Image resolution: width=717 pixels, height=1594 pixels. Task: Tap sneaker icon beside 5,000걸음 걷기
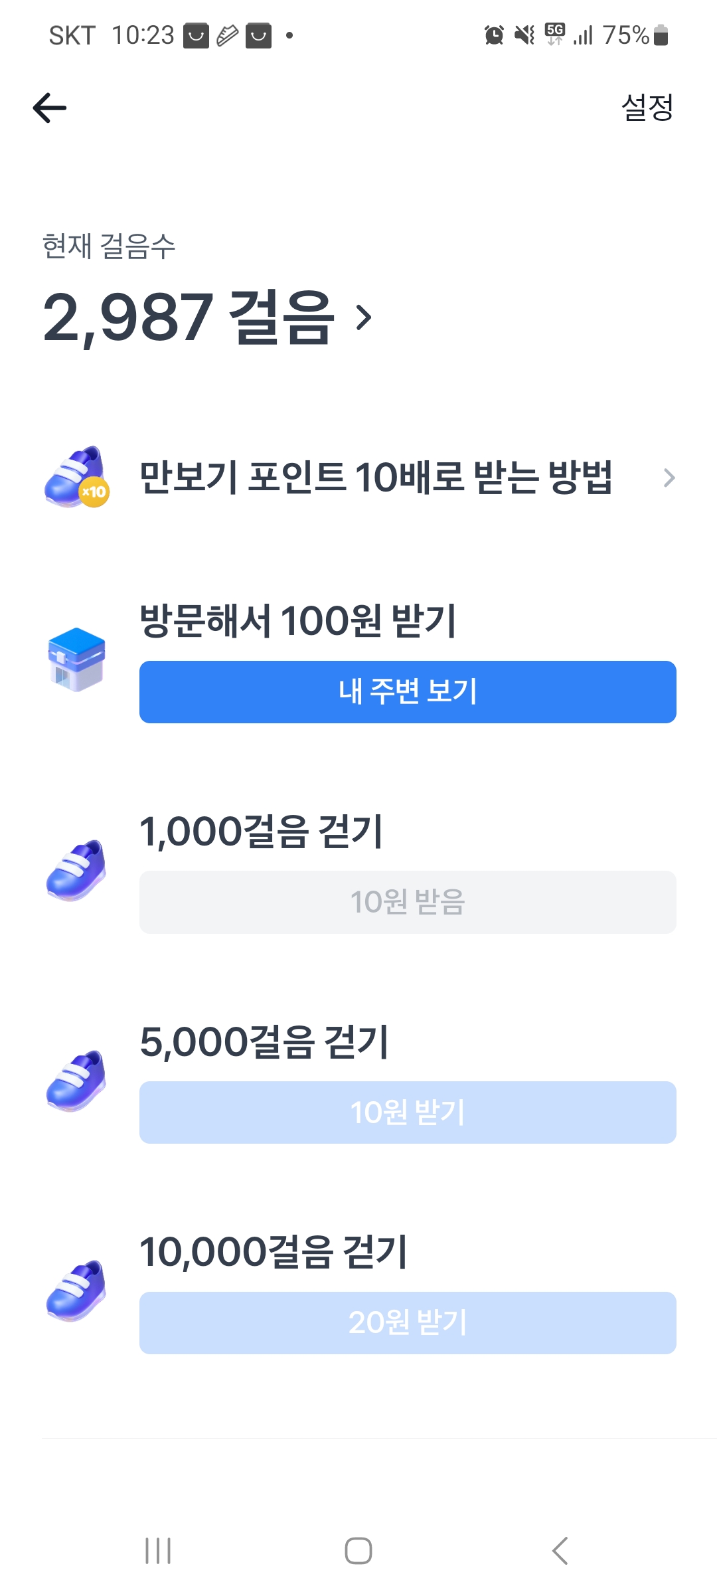pos(76,1081)
